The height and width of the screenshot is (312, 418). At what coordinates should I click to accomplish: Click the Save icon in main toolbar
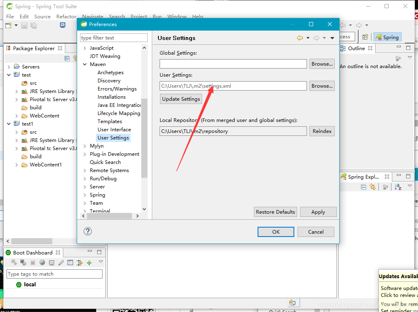coord(24,26)
